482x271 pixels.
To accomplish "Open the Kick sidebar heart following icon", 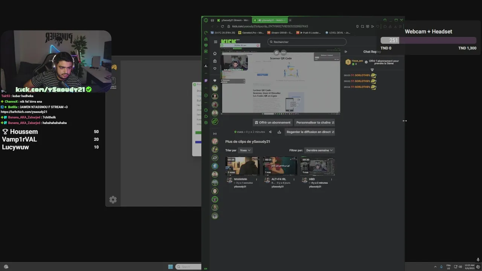I will pos(215,69).
